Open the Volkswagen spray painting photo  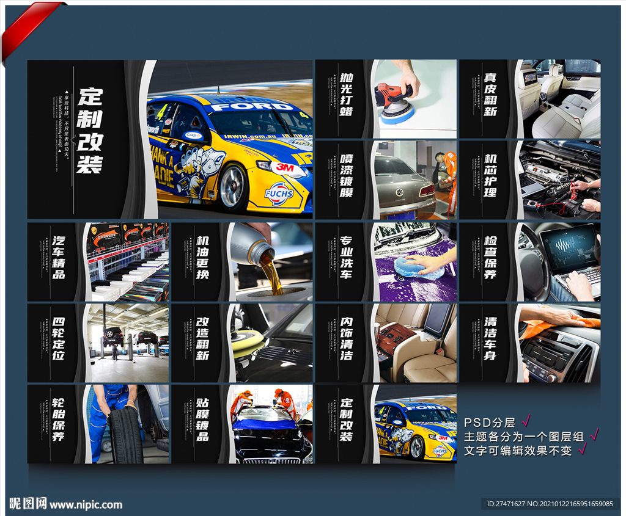[x=415, y=180]
